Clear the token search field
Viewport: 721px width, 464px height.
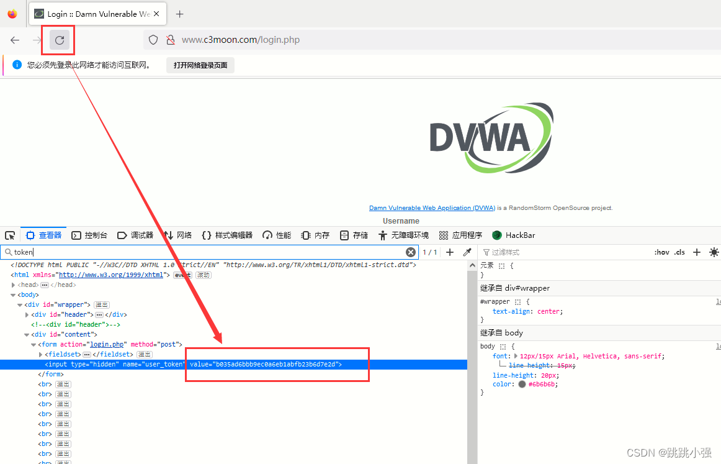(x=411, y=252)
